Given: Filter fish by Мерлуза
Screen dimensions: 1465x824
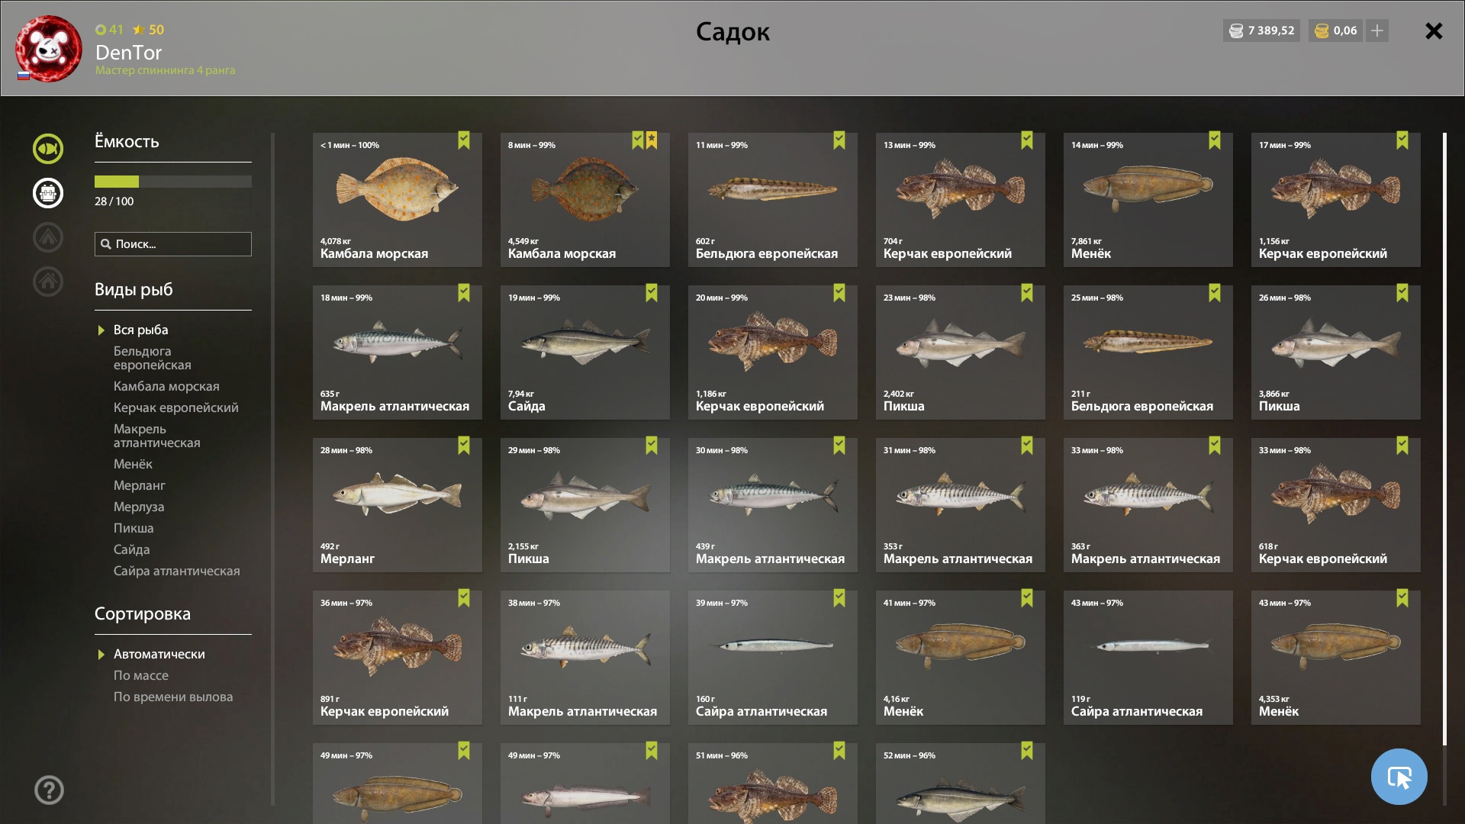Looking at the screenshot, I should click(x=138, y=507).
